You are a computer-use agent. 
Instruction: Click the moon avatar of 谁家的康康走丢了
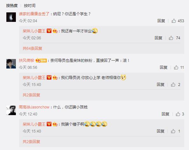tap(11, 17)
